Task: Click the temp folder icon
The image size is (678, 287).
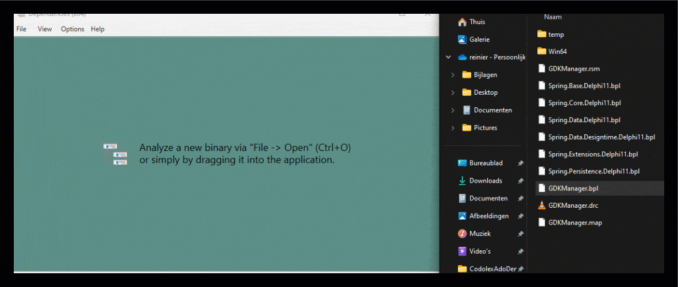Action: 541,34
